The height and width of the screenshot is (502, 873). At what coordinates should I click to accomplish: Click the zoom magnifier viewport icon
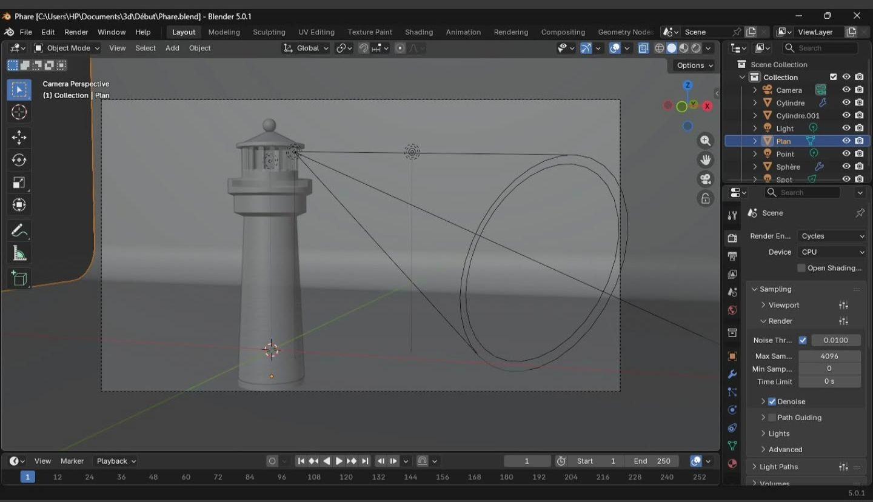point(706,141)
